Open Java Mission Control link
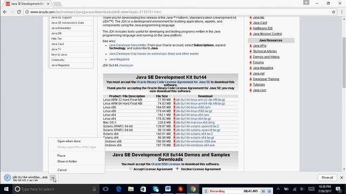 pyautogui.click(x=267, y=34)
